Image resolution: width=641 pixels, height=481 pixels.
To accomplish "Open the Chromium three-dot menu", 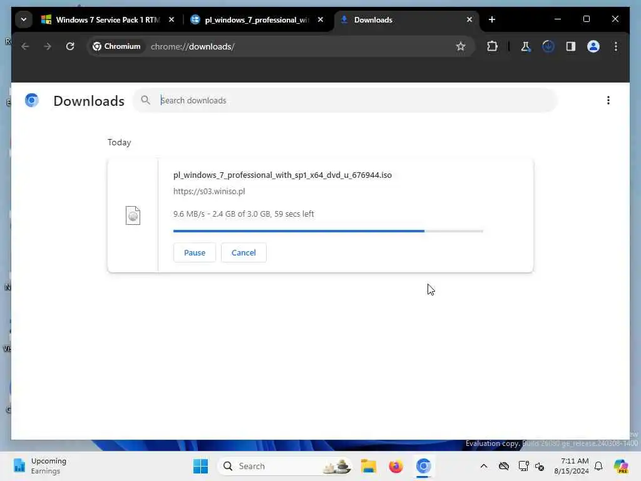I will coord(616,46).
